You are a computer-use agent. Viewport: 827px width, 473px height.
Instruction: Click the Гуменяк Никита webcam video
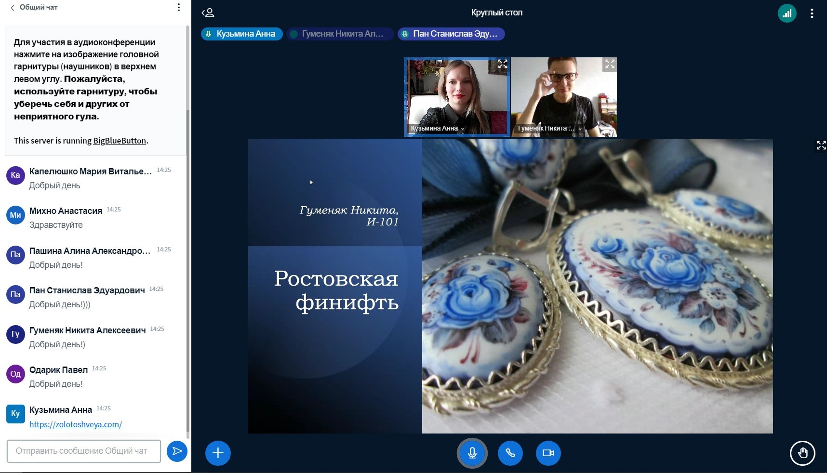tap(564, 97)
